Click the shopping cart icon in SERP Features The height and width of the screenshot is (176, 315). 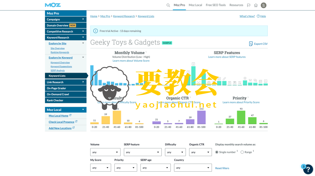click(250, 80)
